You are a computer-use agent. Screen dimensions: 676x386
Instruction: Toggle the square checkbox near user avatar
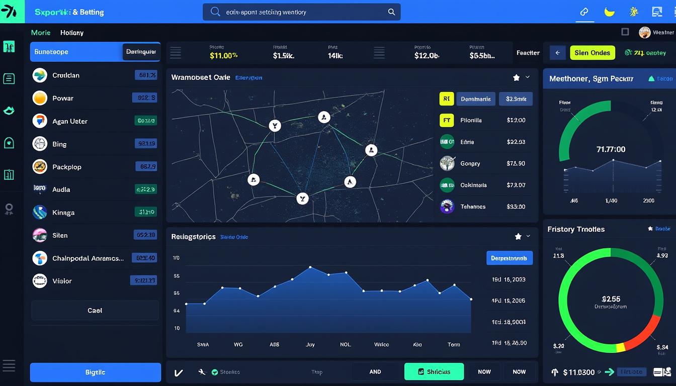(625, 32)
